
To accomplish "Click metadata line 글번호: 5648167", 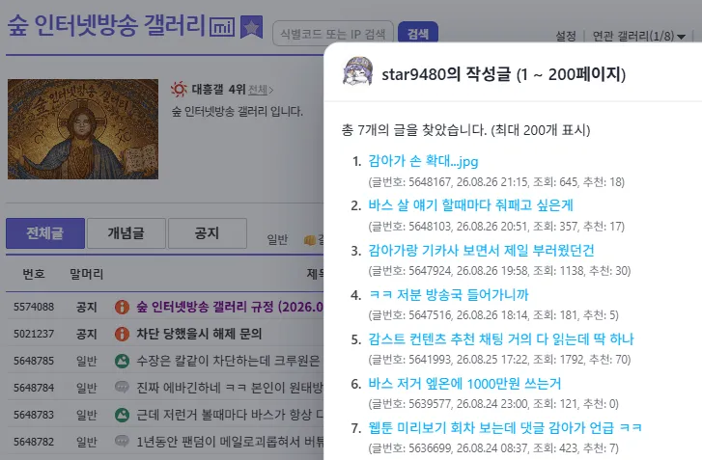I will coord(496,182).
